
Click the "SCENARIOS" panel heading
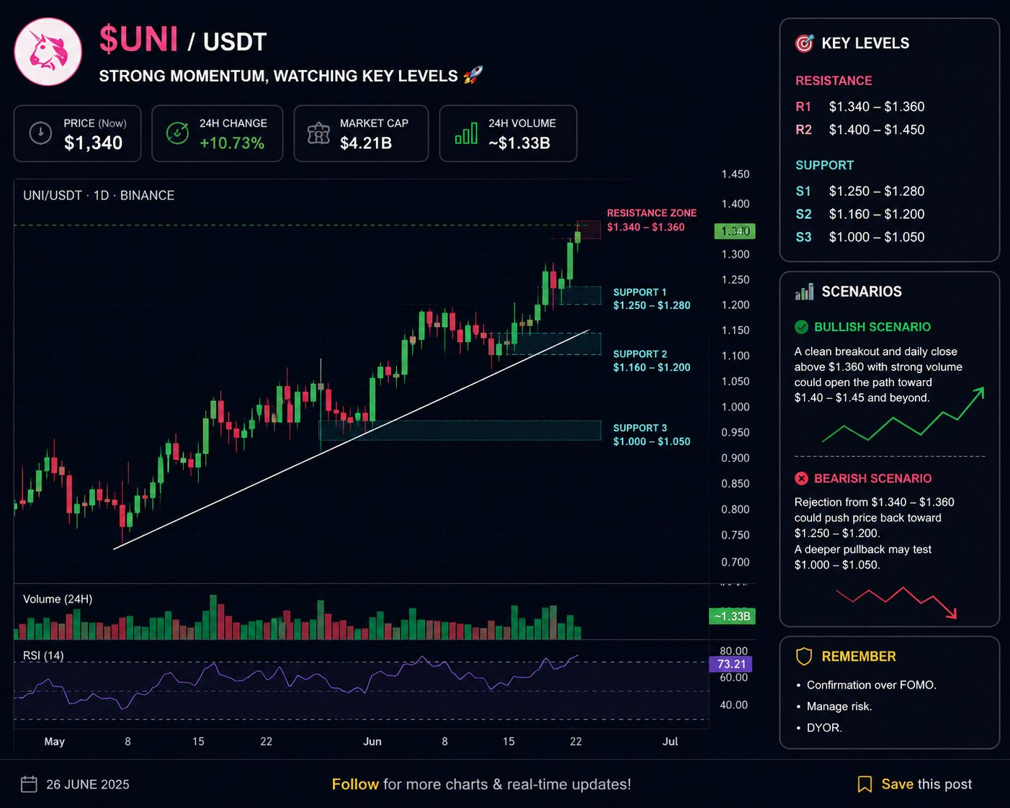pos(862,292)
